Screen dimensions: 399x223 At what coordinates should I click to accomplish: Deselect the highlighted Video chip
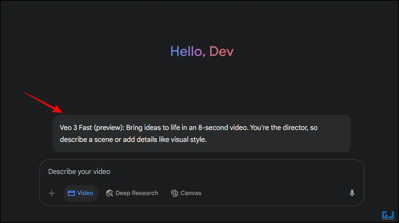pos(81,193)
